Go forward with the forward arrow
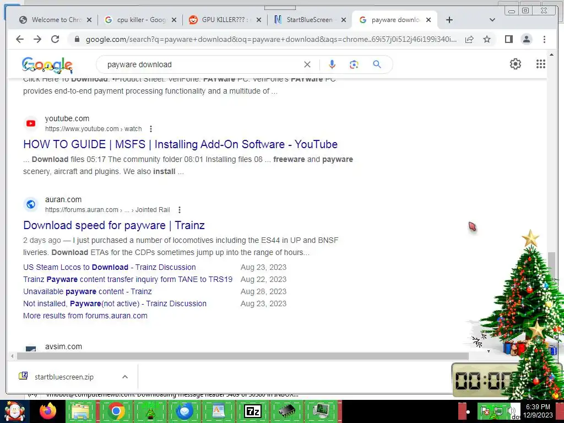The image size is (564, 423). [x=37, y=39]
